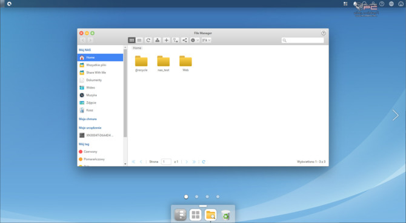406x223 pixels.
Task: Select the @recycle folder
Action: point(141,64)
